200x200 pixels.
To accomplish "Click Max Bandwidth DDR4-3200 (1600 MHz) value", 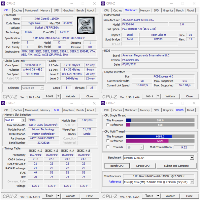I will point(43,125).
